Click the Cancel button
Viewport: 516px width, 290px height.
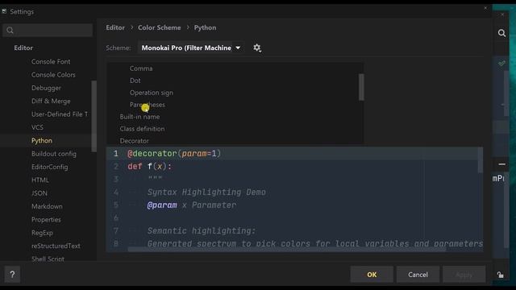coord(418,275)
